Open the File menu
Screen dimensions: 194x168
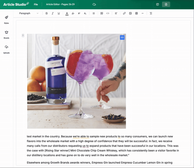[36, 4]
